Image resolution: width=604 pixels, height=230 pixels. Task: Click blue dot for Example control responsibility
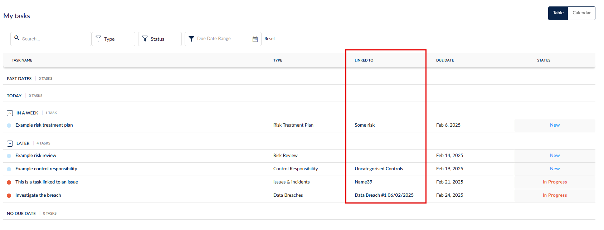coord(9,169)
